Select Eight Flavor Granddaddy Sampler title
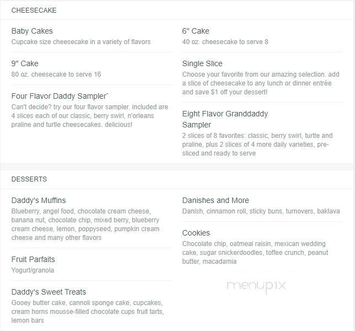Image resolution: width=355 pixels, height=331 pixels. point(225,119)
